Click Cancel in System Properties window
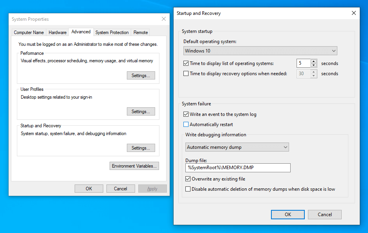Viewport: 368px width, 233px height. (121, 188)
